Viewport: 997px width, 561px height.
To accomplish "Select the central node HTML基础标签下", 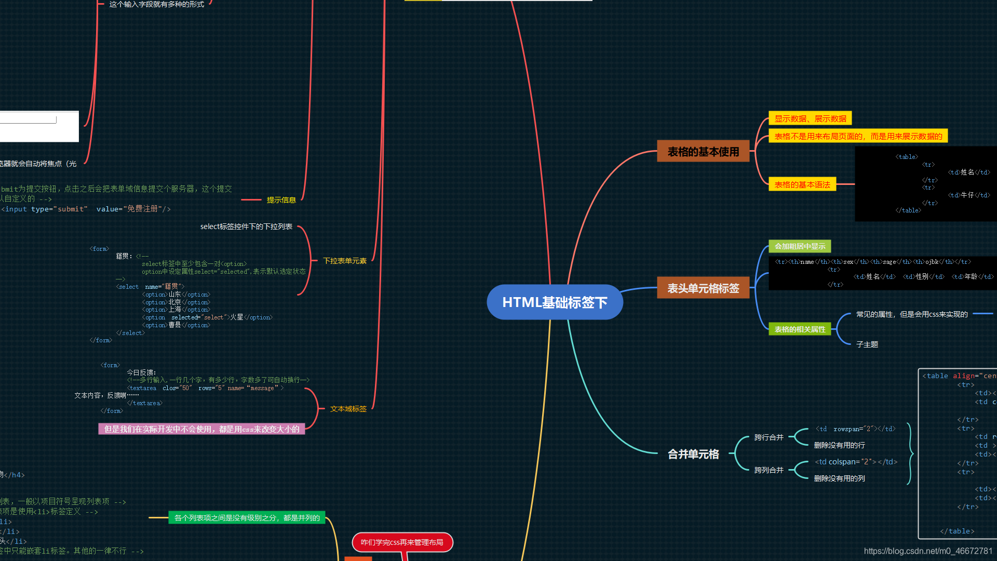I will coord(555,302).
